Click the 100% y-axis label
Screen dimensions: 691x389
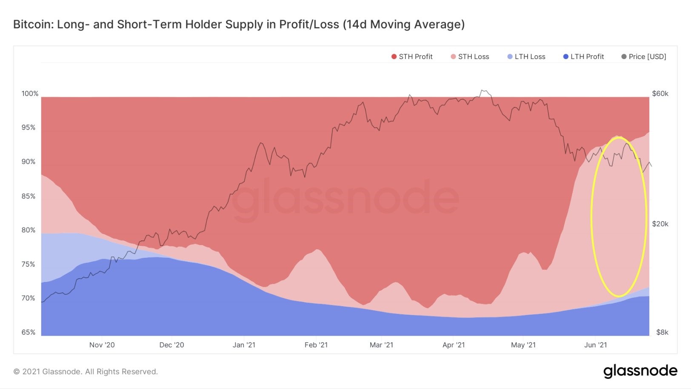[30, 93]
